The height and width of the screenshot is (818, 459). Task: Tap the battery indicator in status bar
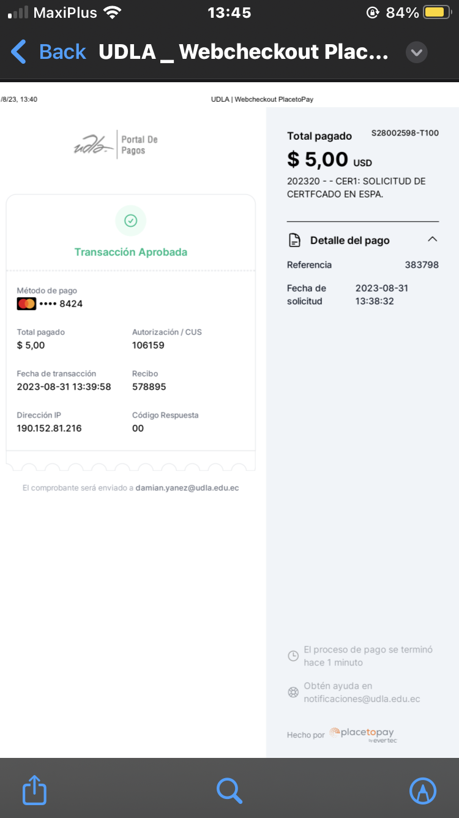coord(437,12)
